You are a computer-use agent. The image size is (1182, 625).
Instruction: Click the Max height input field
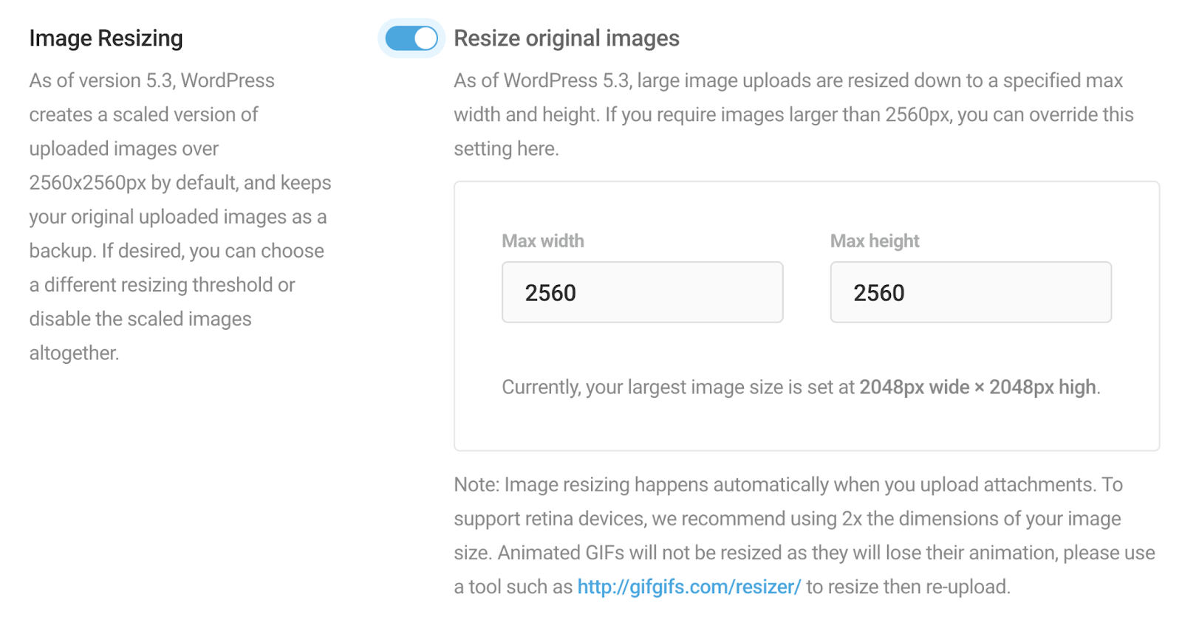970,292
